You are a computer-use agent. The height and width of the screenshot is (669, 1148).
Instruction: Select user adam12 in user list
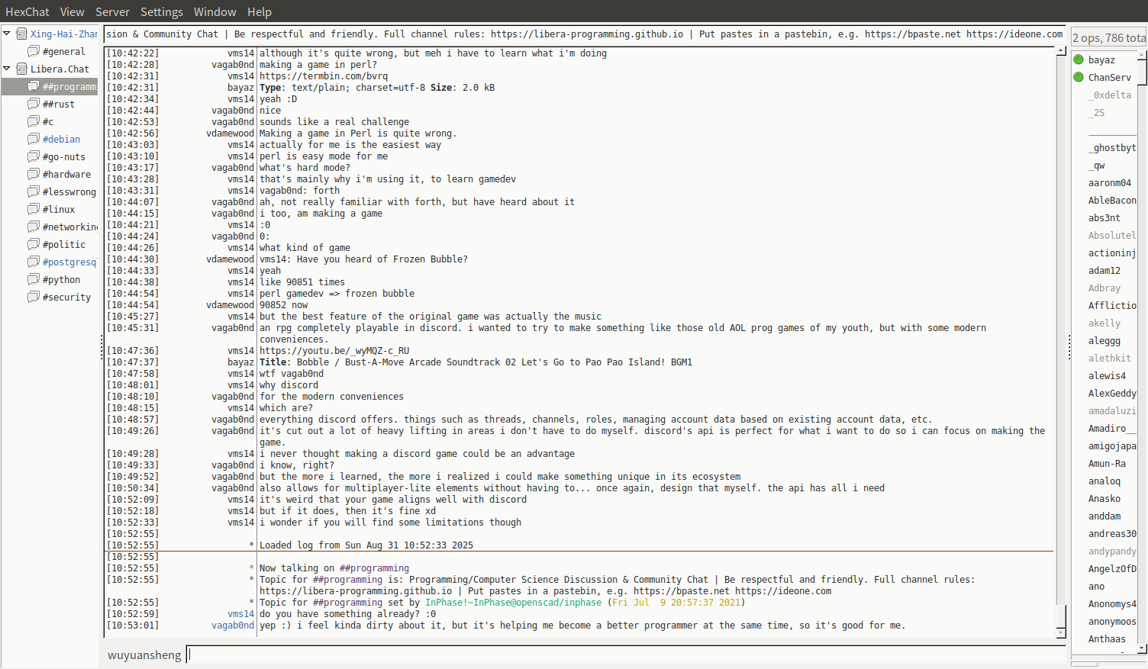click(1104, 270)
